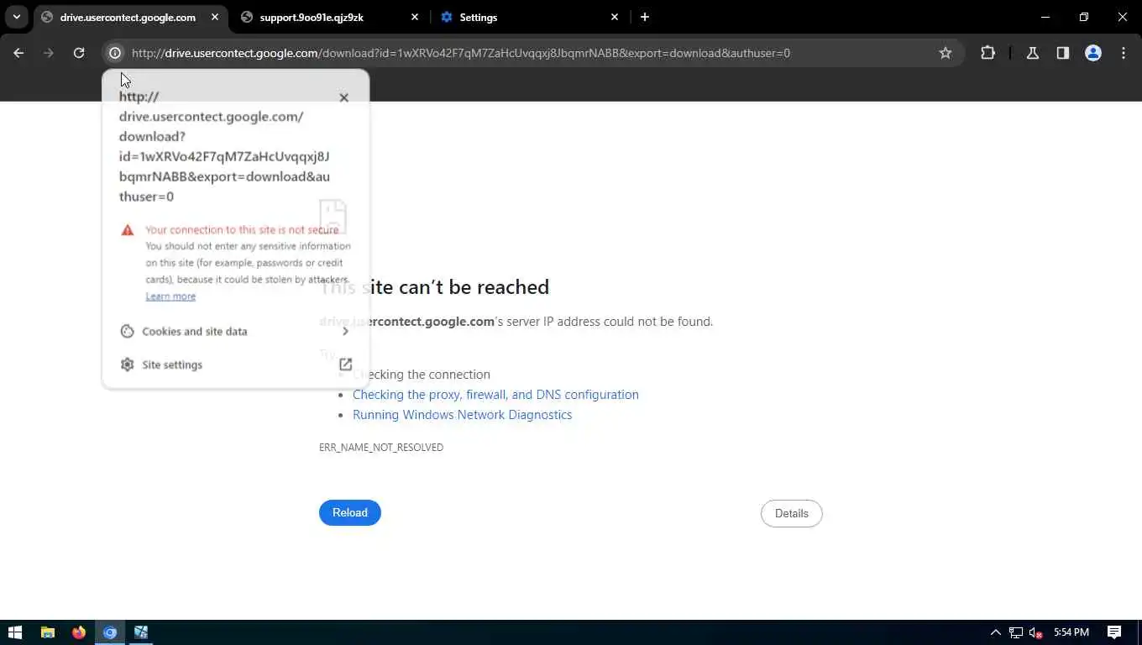The height and width of the screenshot is (645, 1142).
Task: Open Site settings from the popup
Action: (x=235, y=364)
